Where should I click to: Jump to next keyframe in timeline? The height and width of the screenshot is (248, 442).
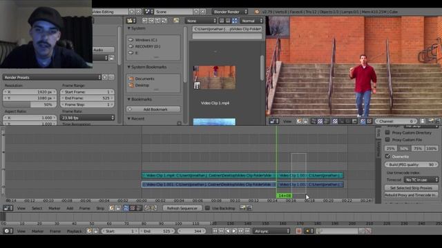(241, 231)
